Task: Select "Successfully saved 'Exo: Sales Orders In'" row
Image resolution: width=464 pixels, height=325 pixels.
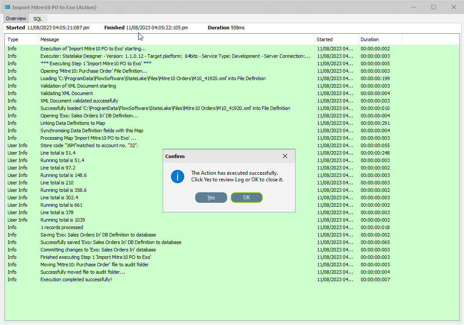Action: pyautogui.click(x=232, y=242)
